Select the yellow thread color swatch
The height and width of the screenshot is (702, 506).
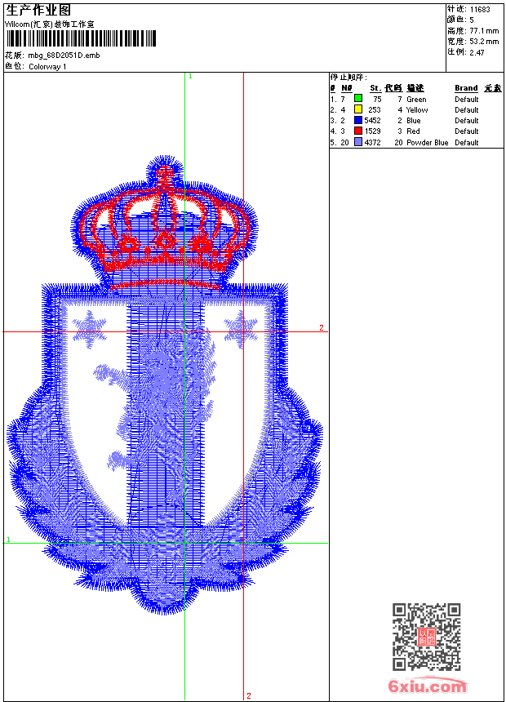click(358, 109)
